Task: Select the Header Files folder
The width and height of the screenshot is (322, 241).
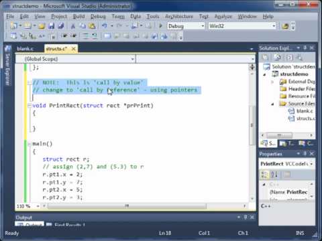Action: point(297,89)
